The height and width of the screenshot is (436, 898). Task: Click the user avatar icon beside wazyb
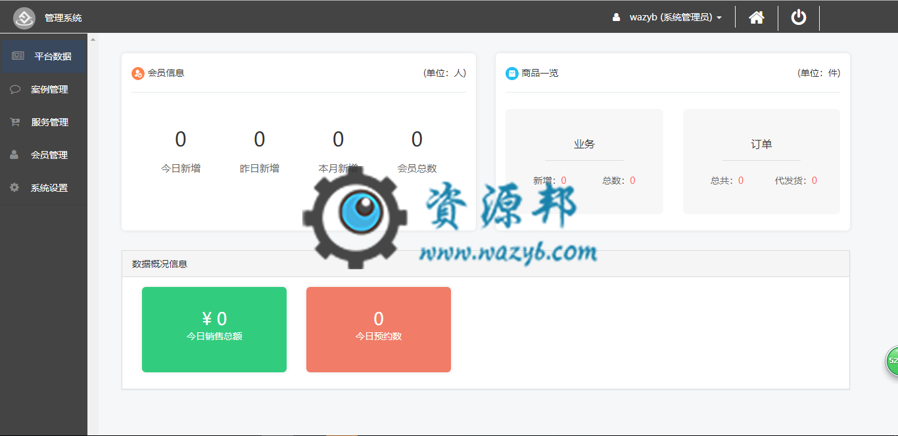tap(616, 18)
